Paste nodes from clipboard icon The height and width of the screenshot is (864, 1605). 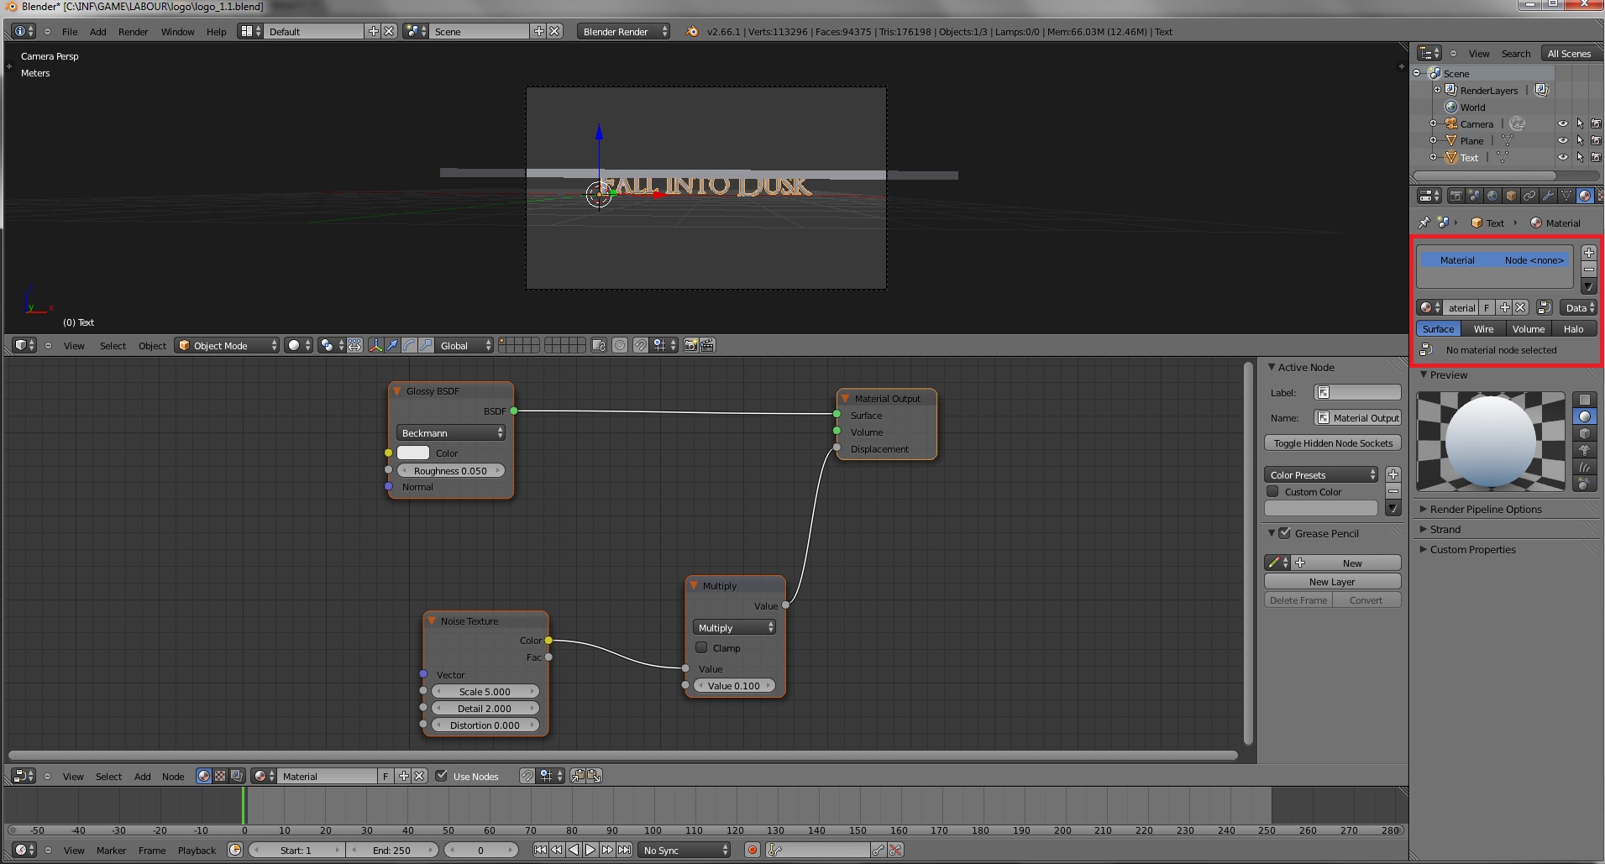click(595, 776)
